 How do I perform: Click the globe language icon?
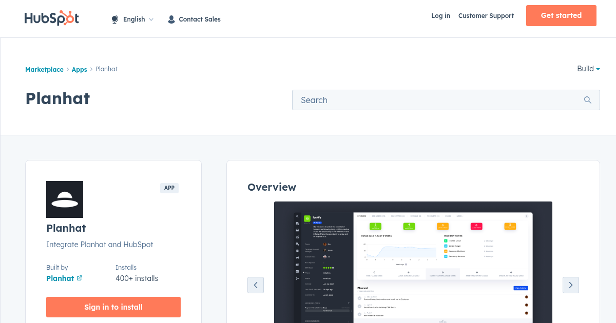coord(114,19)
